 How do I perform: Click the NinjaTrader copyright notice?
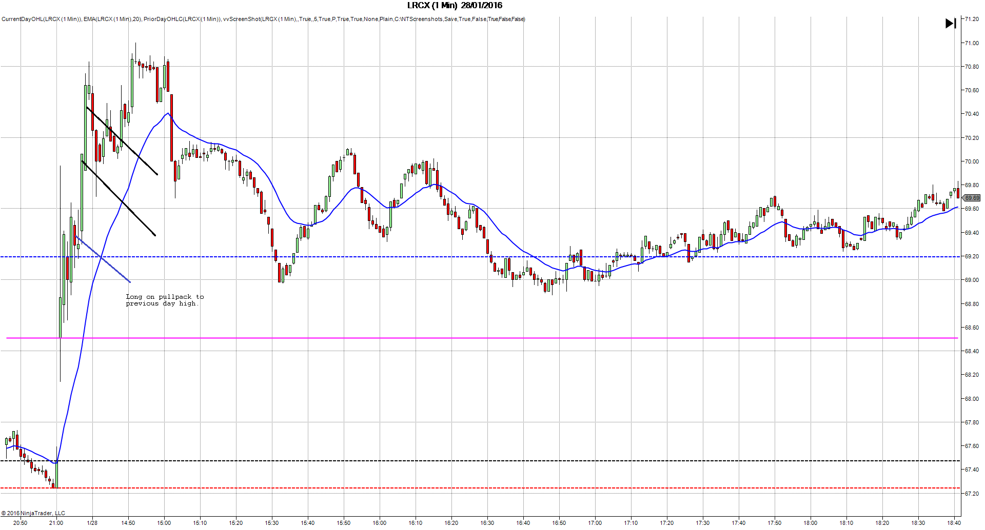coord(33,513)
